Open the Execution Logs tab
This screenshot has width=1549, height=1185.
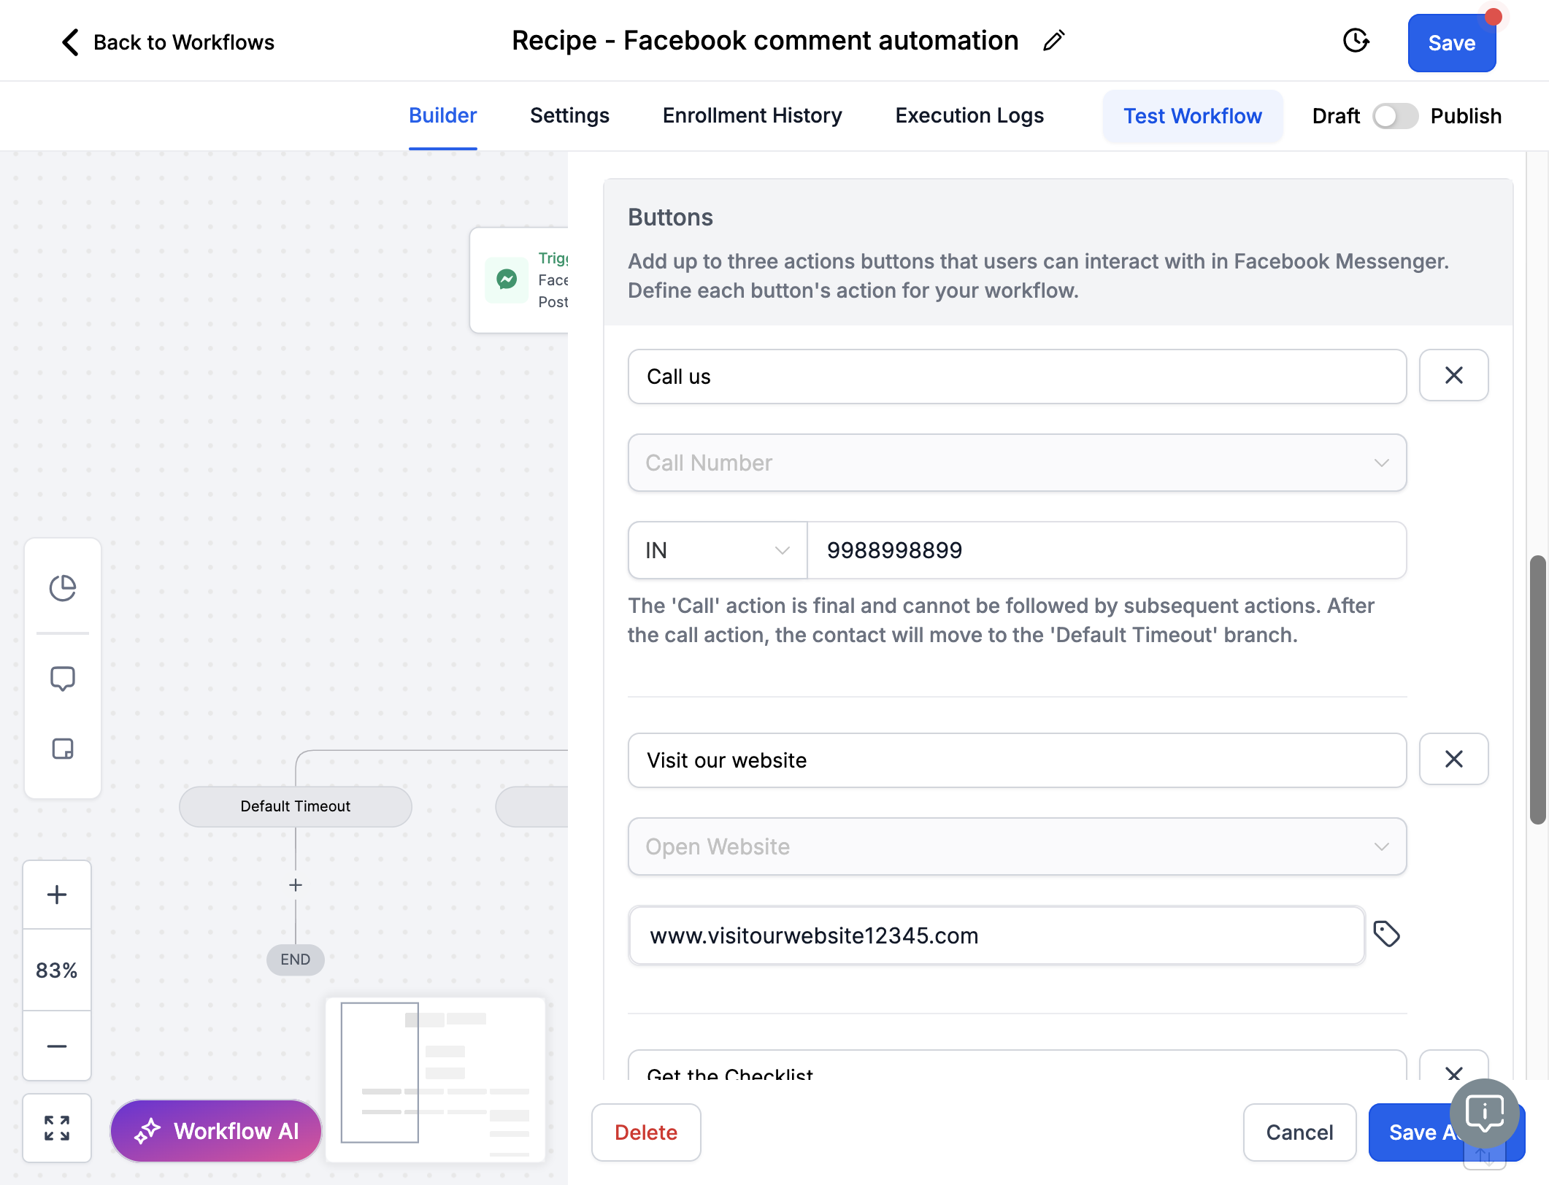pyautogui.click(x=969, y=116)
